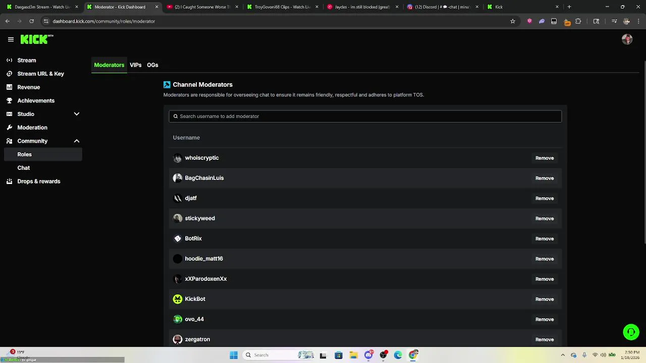Open the green support chat bubble
646x363 pixels.
click(x=631, y=332)
